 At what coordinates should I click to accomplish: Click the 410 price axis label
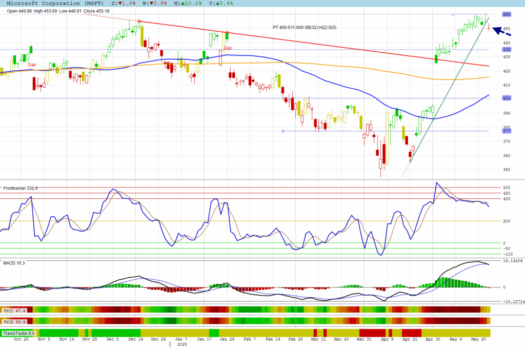pyautogui.click(x=507, y=85)
